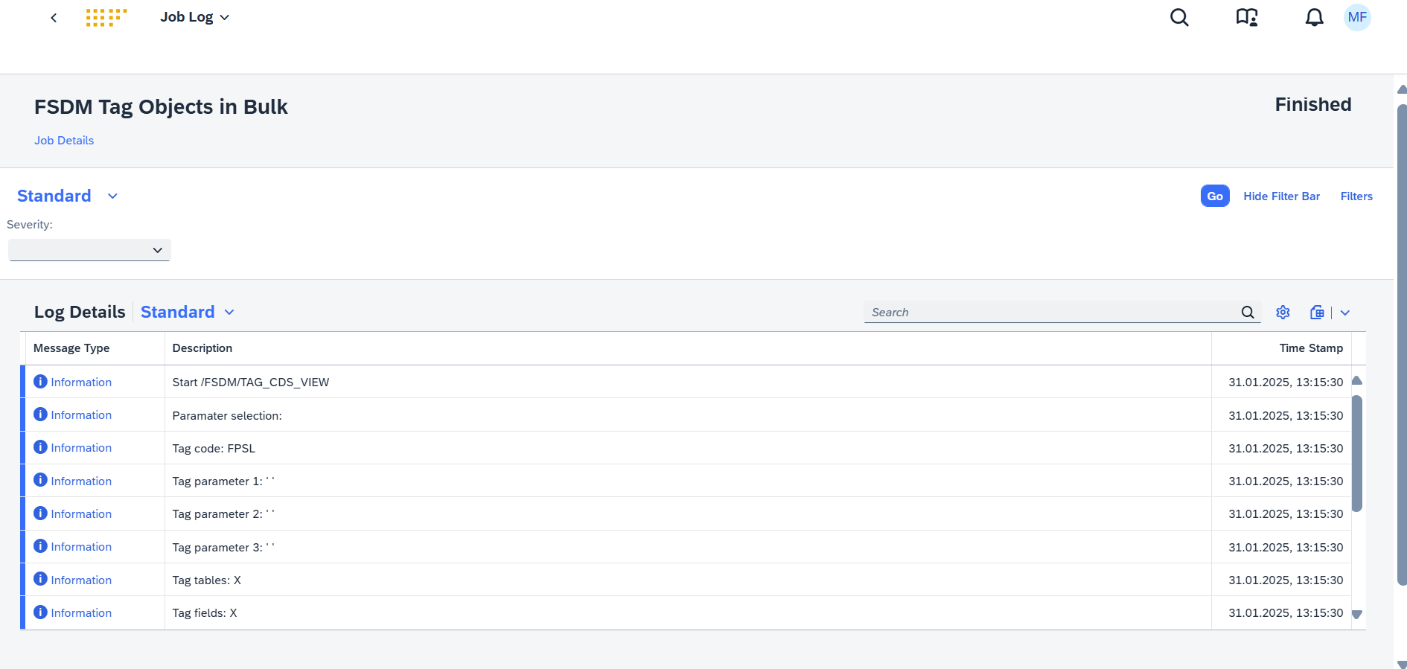The image size is (1407, 669).
Task: Click the export to spreadsheet icon
Action: tap(1317, 313)
